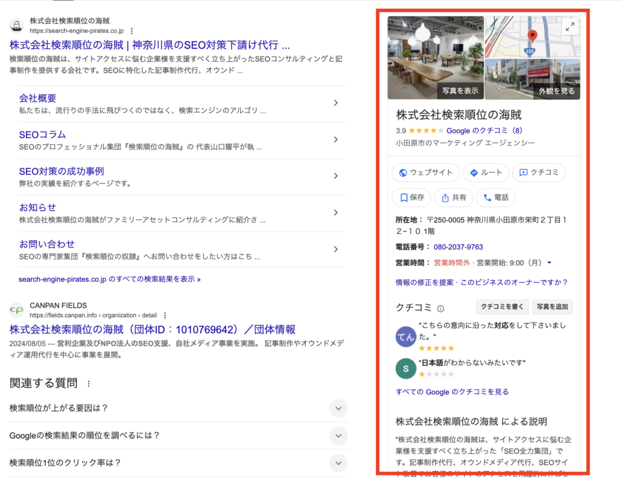Click the クチコミ info circle icon
This screenshot has height=479, width=621.
[441, 308]
